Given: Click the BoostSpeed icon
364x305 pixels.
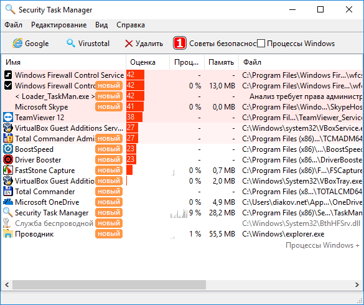Looking at the screenshot, I should [x=8, y=149].
